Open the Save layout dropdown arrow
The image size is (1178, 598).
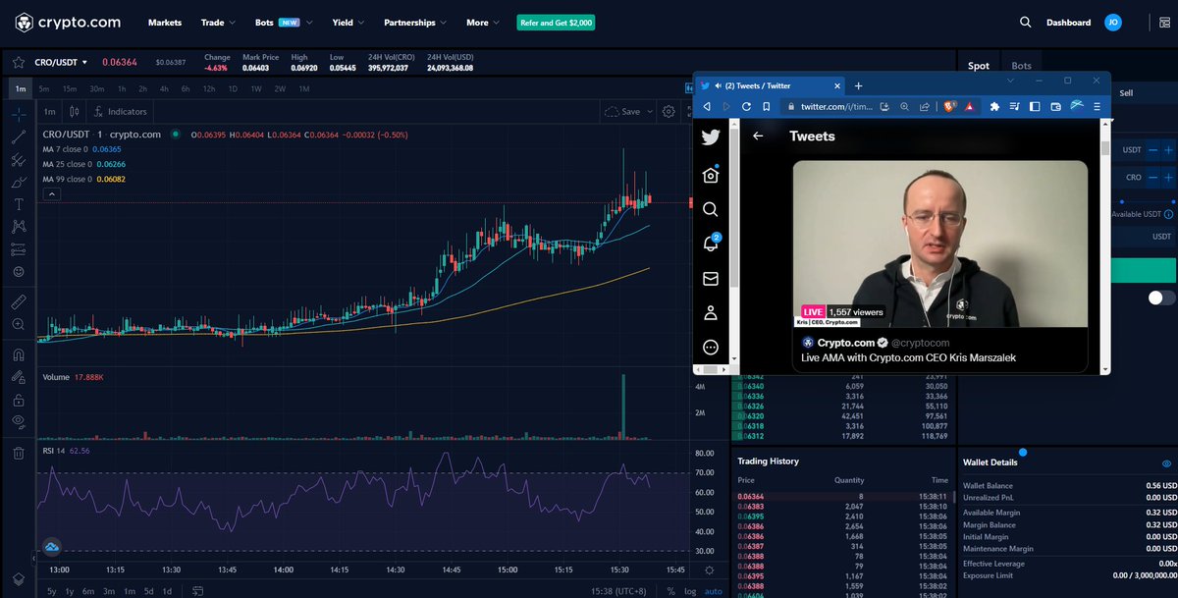649,112
